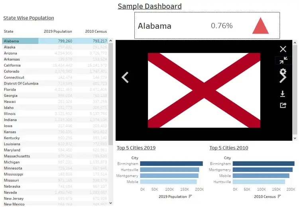Click Huntsville bar in 2010 chart
The image size is (299, 207).
(x=259, y=181)
